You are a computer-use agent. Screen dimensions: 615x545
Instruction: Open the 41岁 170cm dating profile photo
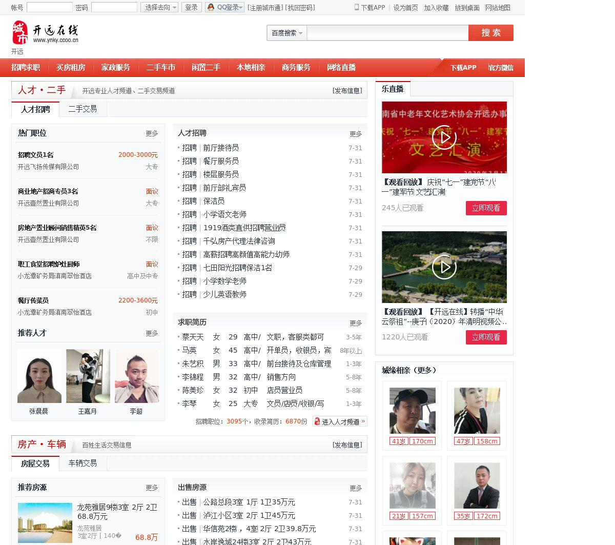412,411
